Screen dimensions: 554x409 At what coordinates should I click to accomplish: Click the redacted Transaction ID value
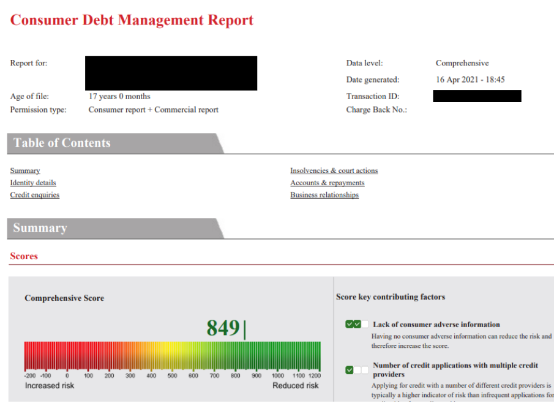pyautogui.click(x=477, y=96)
